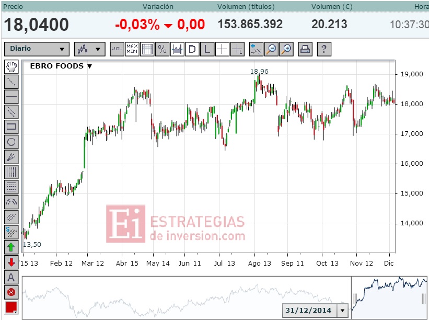Viewport: 429px width, 320px height.
Task: Print the chart
Action: pos(305,49)
